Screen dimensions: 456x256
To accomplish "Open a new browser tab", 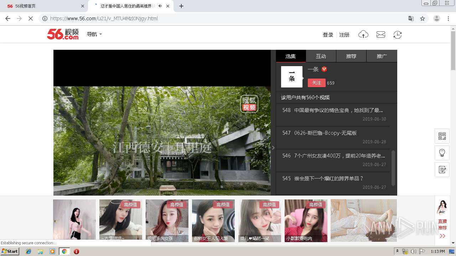I will click(x=181, y=6).
